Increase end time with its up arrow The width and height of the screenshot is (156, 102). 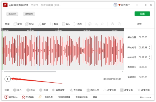(150, 56)
